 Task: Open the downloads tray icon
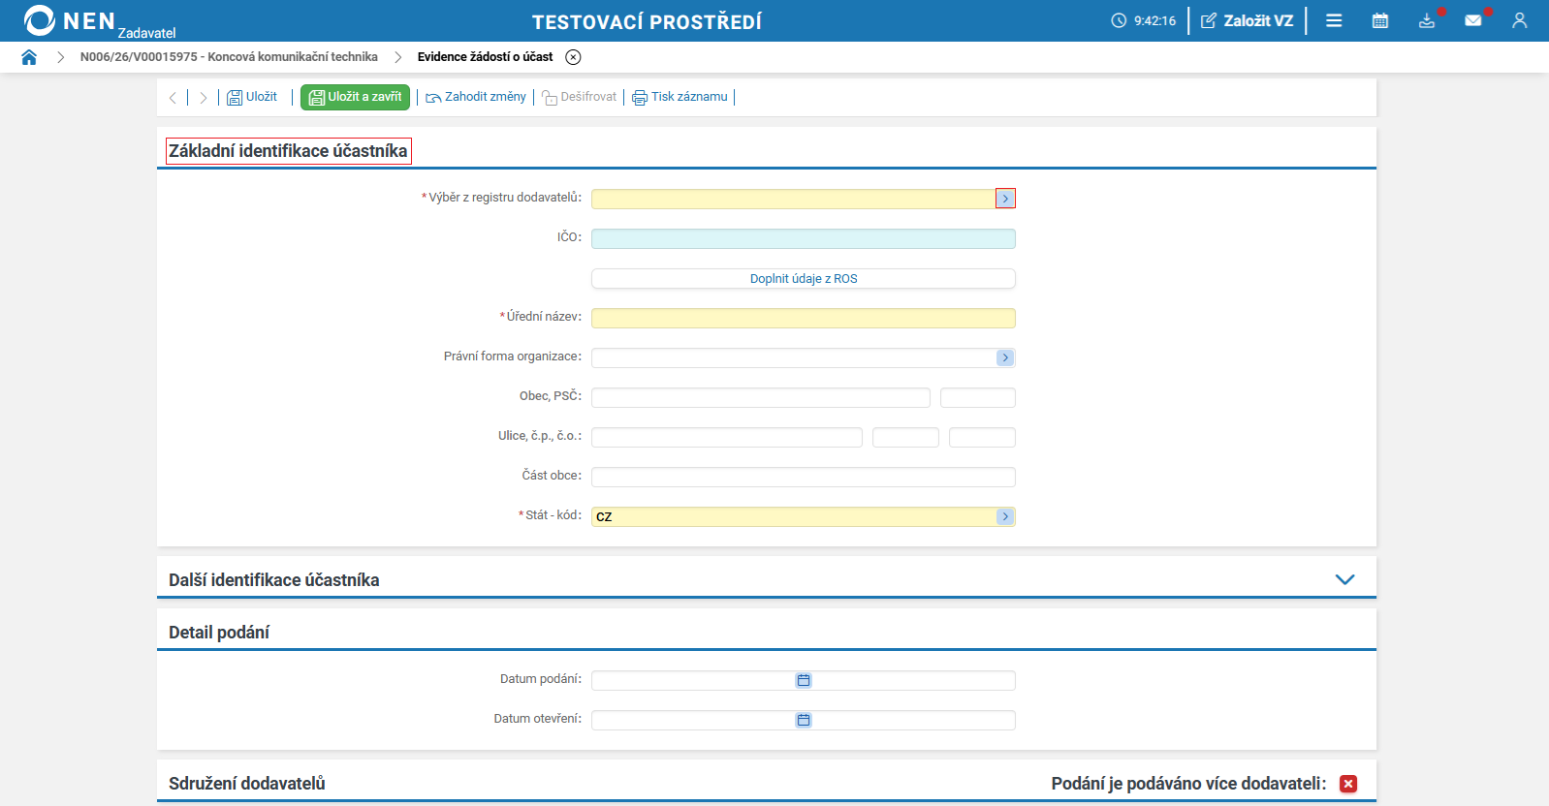point(1427,20)
